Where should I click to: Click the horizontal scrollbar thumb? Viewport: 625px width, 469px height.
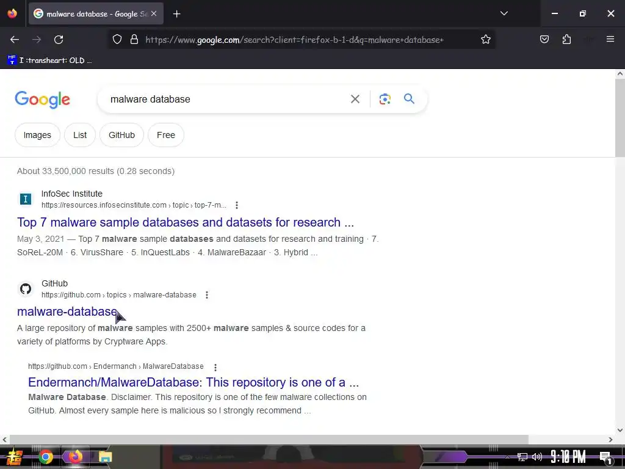point(269,440)
